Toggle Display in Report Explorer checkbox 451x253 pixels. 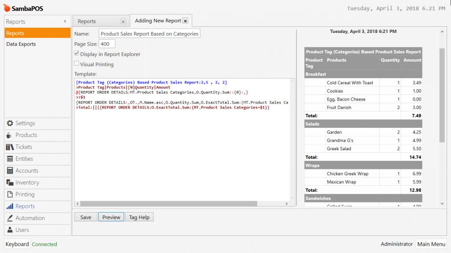pyautogui.click(x=77, y=53)
